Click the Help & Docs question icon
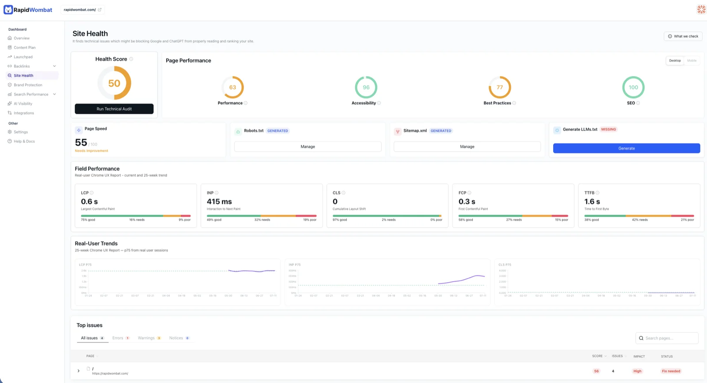Image resolution: width=707 pixels, height=383 pixels. point(10,141)
